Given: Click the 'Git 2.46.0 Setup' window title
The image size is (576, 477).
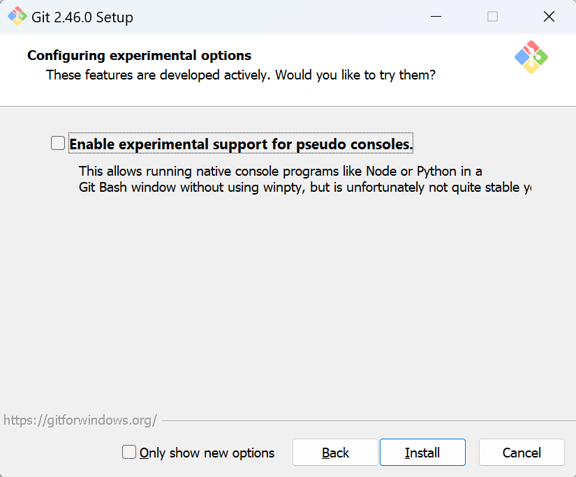Looking at the screenshot, I should 82,17.
